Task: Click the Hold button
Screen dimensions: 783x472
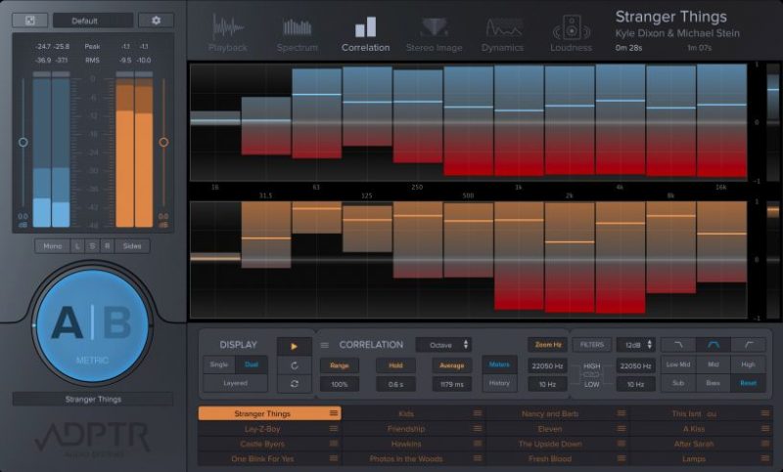Action: tap(395, 365)
